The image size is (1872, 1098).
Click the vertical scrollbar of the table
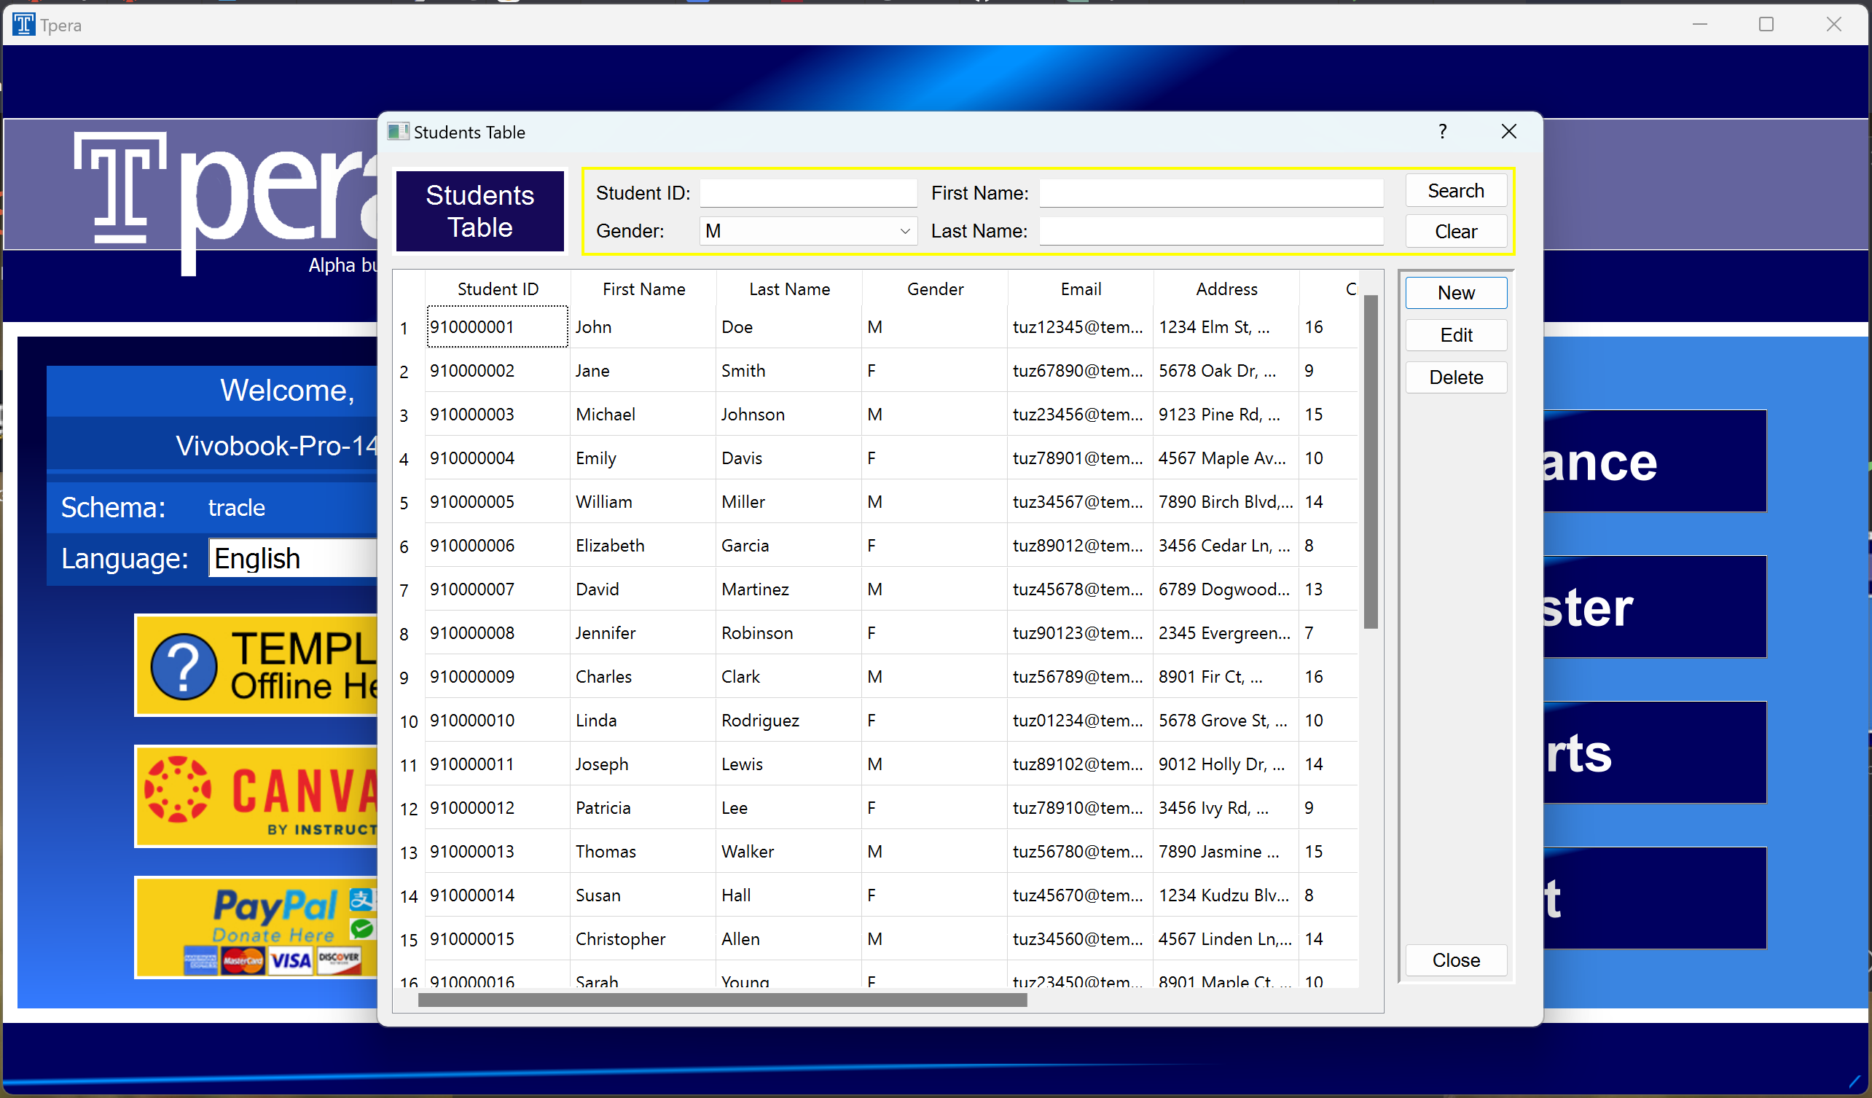(1371, 460)
